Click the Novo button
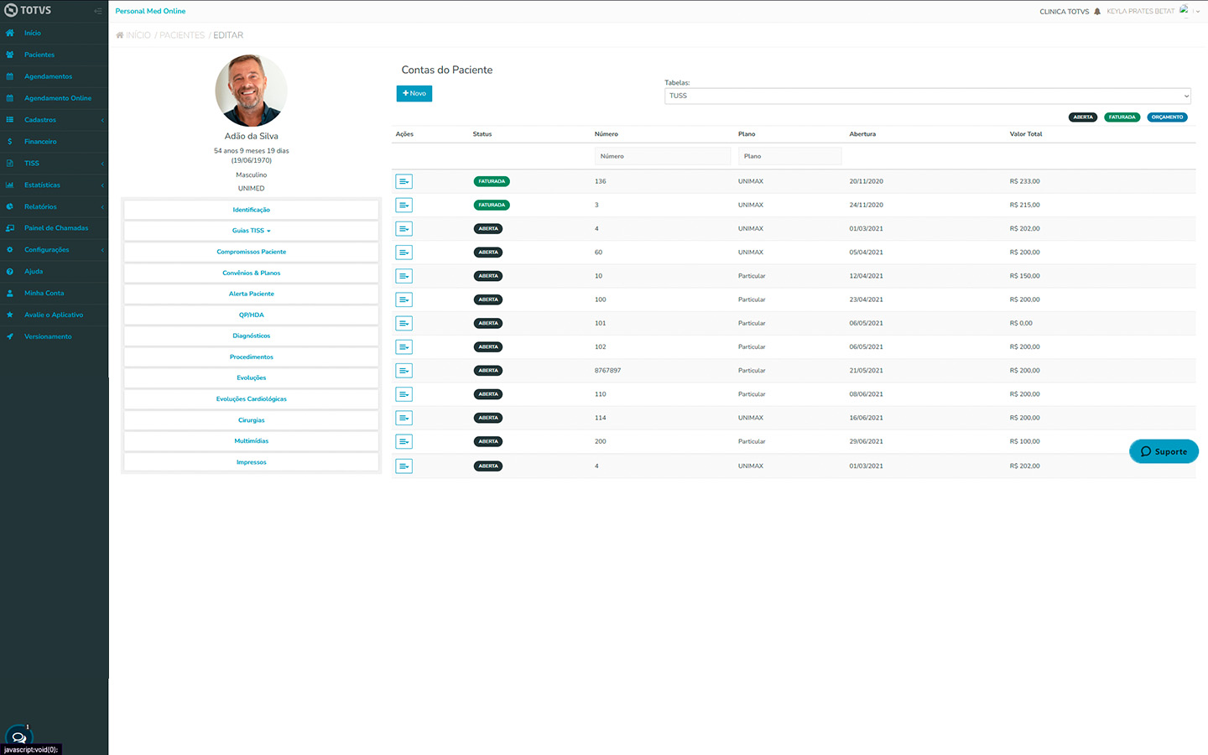Viewport: 1208px width, 755px height. (x=414, y=93)
